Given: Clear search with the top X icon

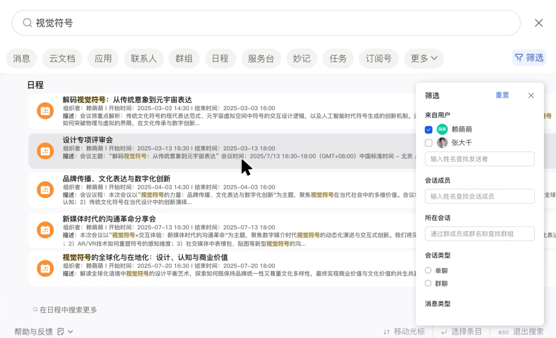Looking at the screenshot, I should point(539,23).
